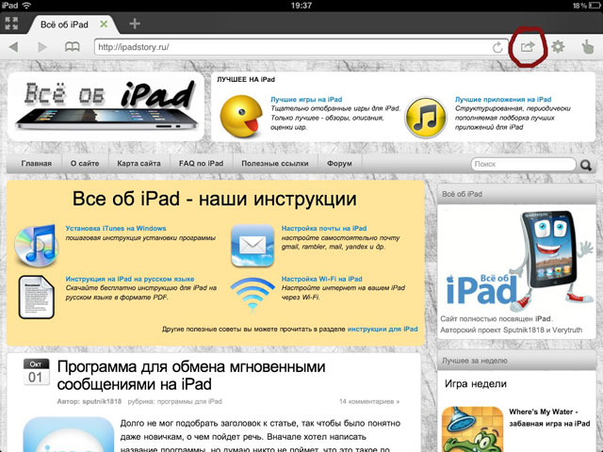Tap the pointing hand gesture icon
The height and width of the screenshot is (452, 603).
pos(588,47)
